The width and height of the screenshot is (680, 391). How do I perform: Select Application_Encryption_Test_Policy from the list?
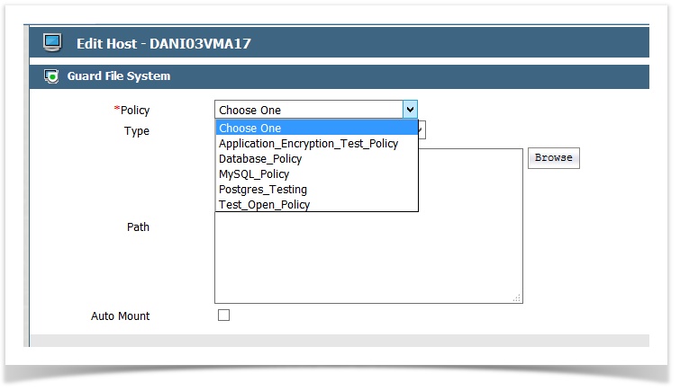[x=308, y=144]
